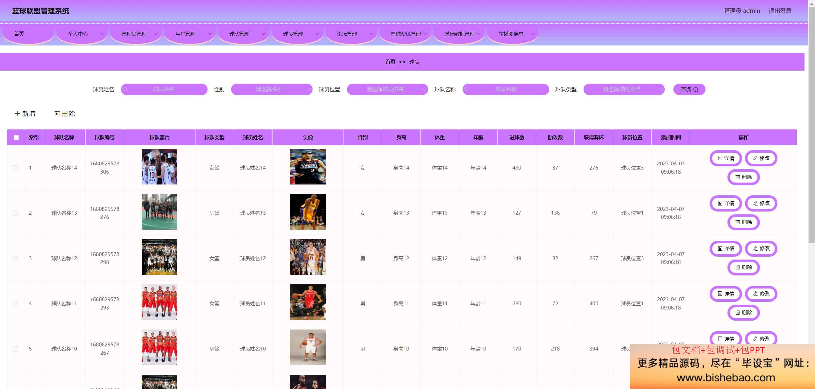Expand the 个人中心 menu
Screen dimensions: 815x389
[82, 34]
